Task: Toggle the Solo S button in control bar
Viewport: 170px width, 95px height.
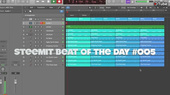Action: 122,2
